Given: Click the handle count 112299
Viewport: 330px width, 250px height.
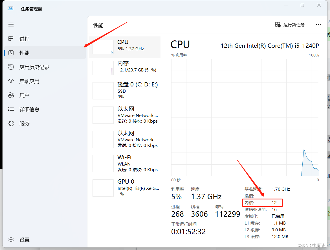Looking at the screenshot, I should tap(228, 214).
